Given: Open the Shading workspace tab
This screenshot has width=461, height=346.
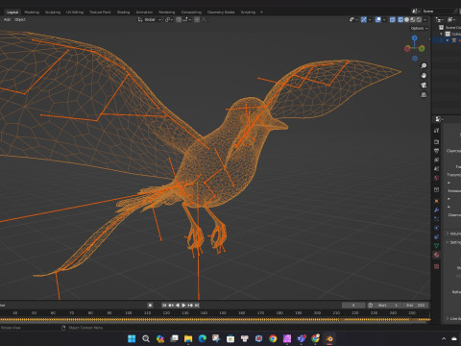Looking at the screenshot, I should [x=123, y=12].
